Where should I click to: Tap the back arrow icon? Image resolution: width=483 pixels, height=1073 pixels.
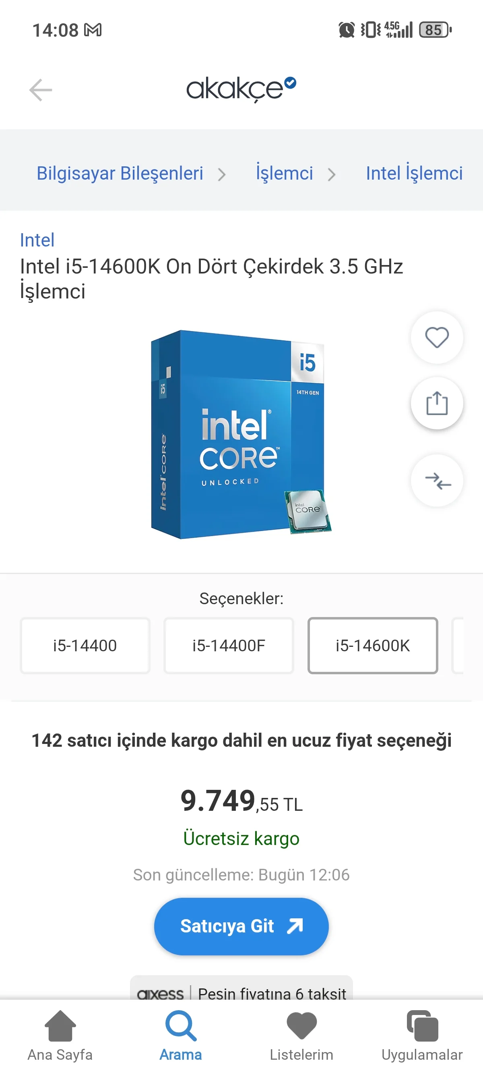tap(40, 89)
